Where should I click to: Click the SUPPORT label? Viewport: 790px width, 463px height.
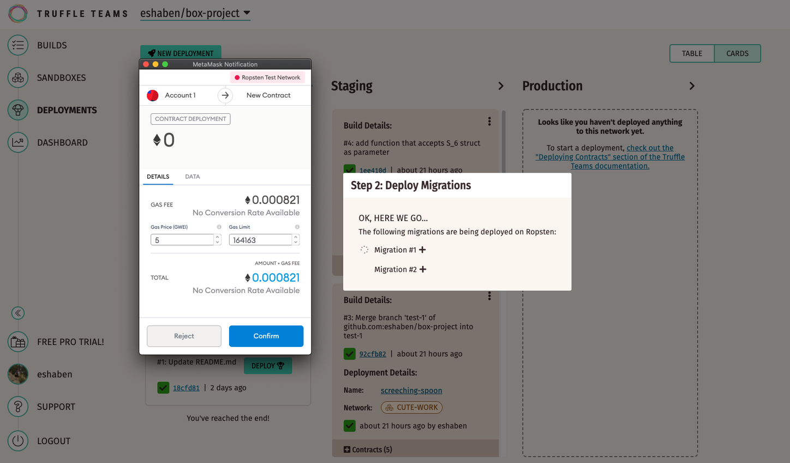point(56,406)
